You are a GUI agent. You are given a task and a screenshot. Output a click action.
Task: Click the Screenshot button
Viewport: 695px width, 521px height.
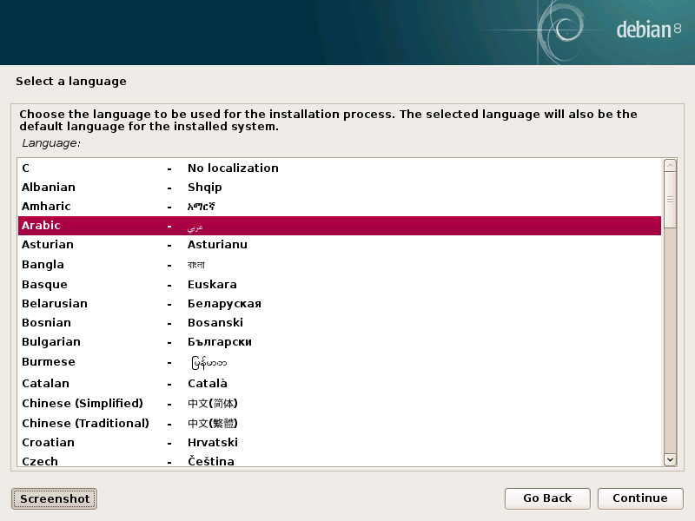click(x=54, y=498)
